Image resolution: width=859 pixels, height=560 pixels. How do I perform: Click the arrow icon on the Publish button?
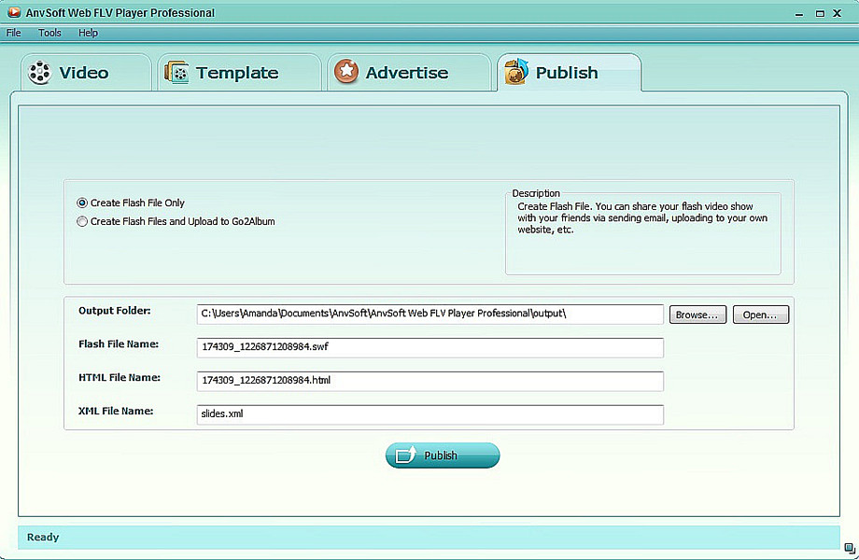point(405,455)
